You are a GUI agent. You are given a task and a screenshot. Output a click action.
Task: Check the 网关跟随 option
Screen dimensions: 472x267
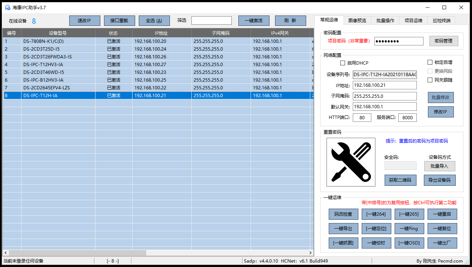[430, 80]
